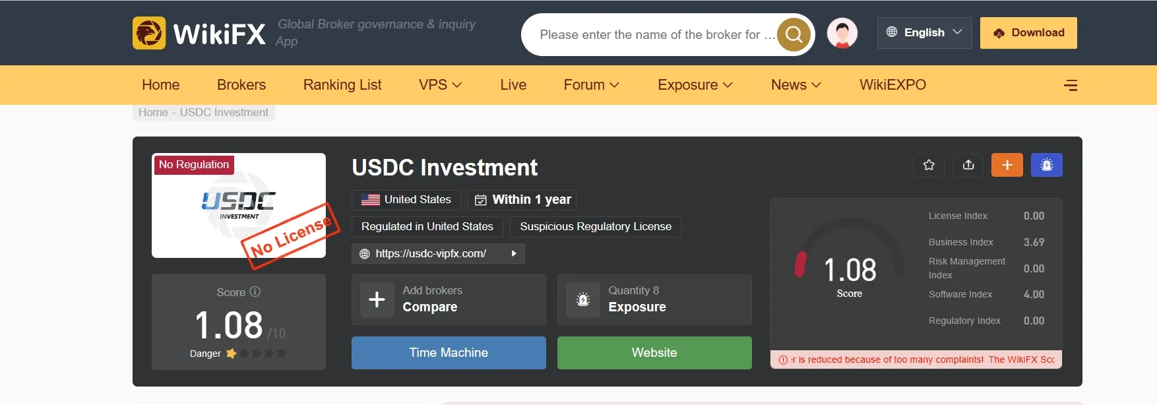Open the Ranking List page
The width and height of the screenshot is (1157, 405).
[342, 85]
